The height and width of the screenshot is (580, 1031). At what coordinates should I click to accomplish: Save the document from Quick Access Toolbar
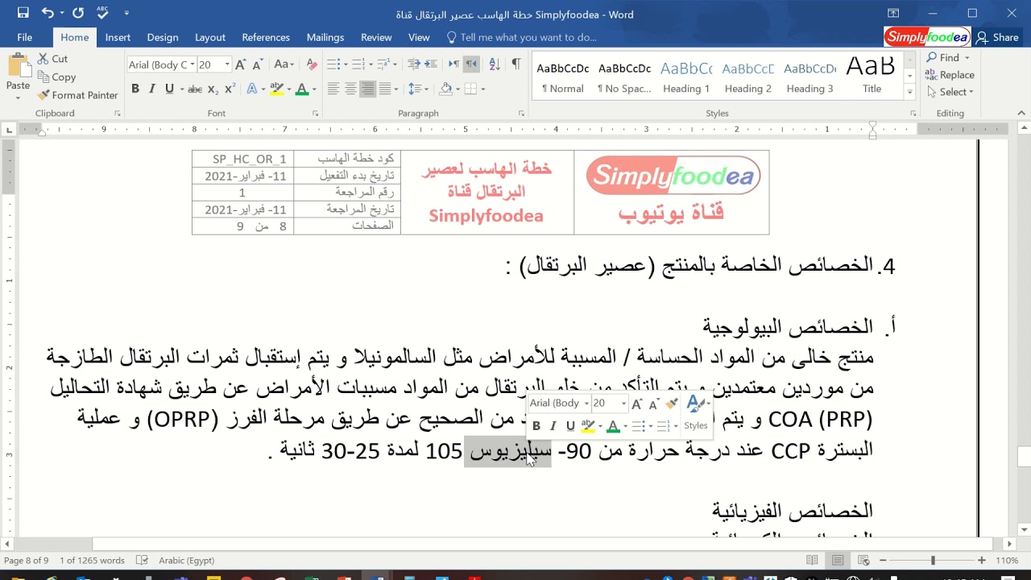click(x=23, y=14)
